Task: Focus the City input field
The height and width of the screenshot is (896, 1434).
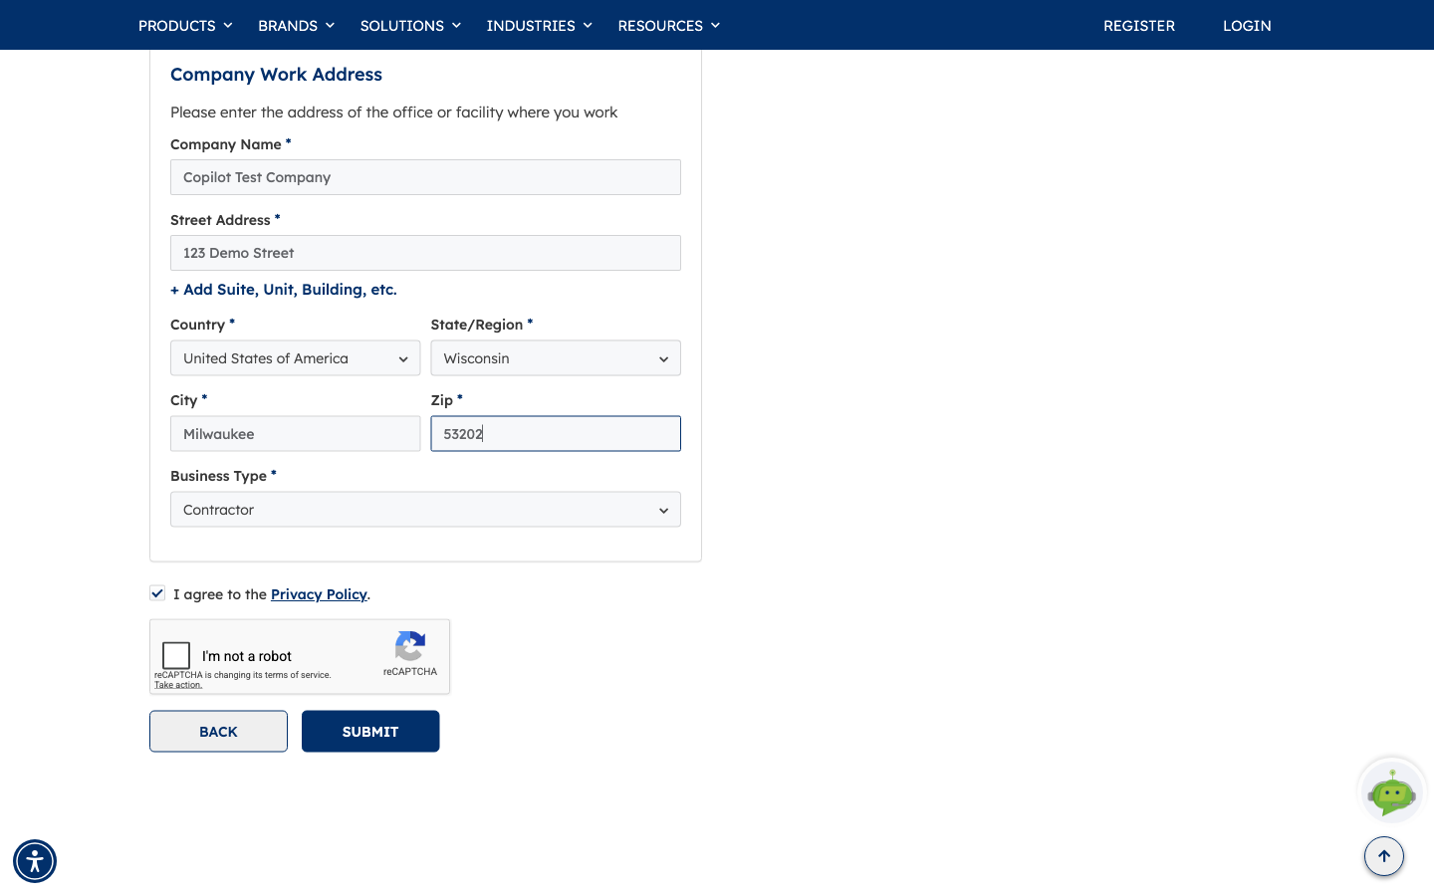Action: [x=295, y=434]
